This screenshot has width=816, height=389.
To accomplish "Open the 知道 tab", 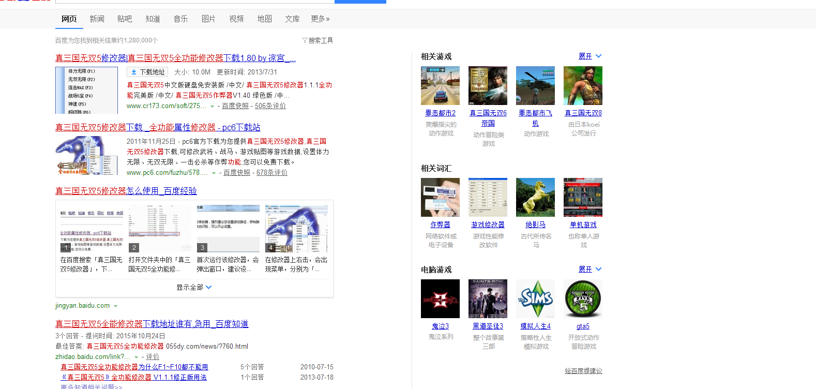I will tap(153, 19).
